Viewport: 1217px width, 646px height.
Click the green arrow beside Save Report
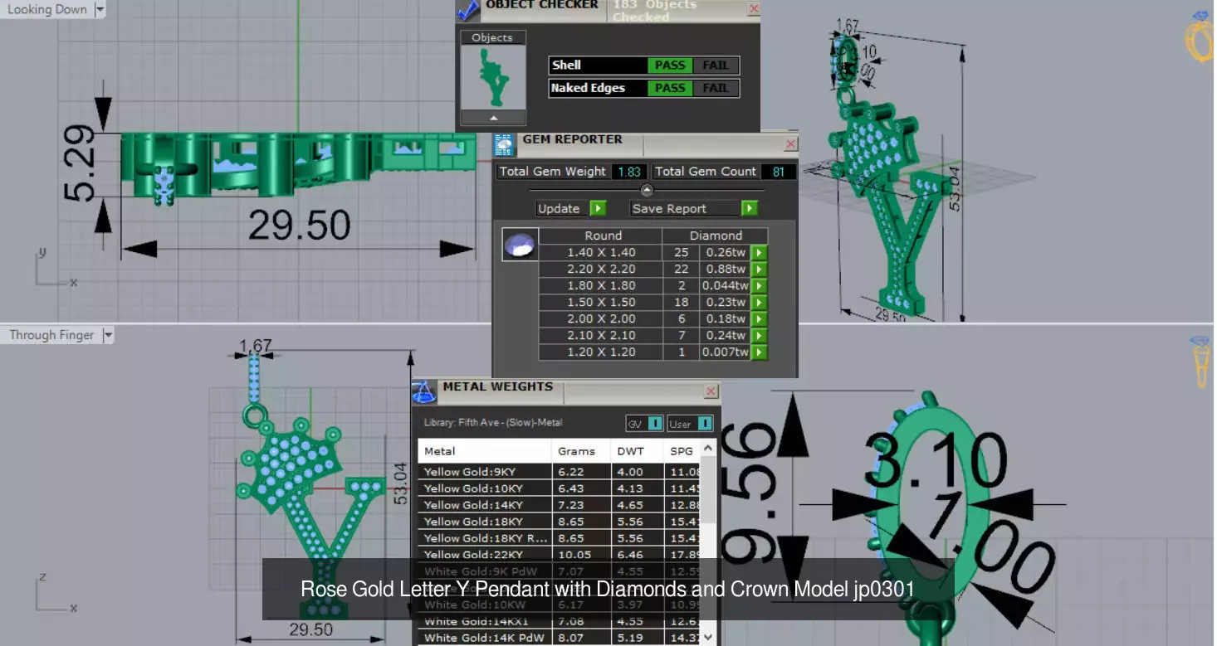click(x=749, y=208)
